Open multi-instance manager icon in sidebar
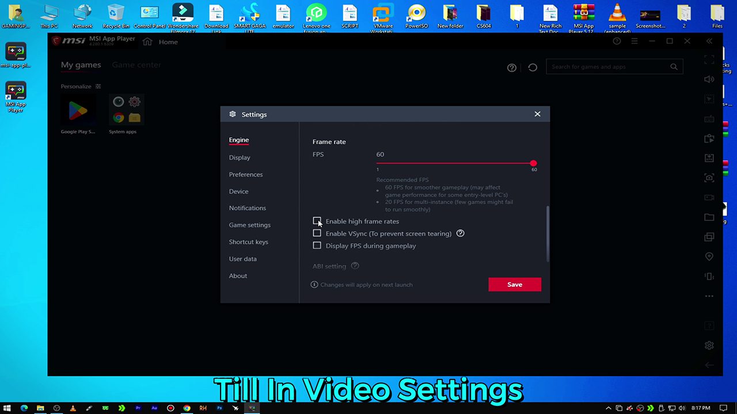 (x=709, y=237)
